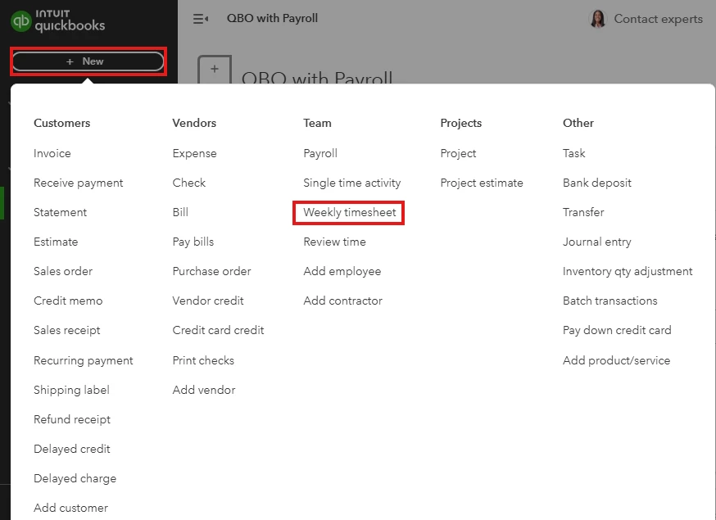The image size is (716, 520).
Task: Select Recurring payment
Action: [x=84, y=360]
